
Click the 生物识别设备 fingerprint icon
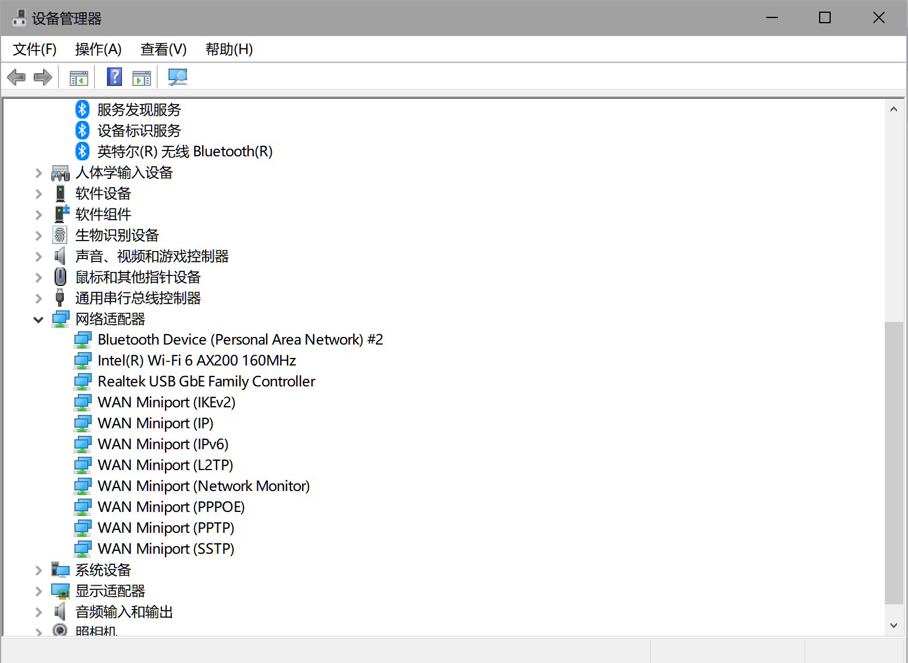coord(60,235)
